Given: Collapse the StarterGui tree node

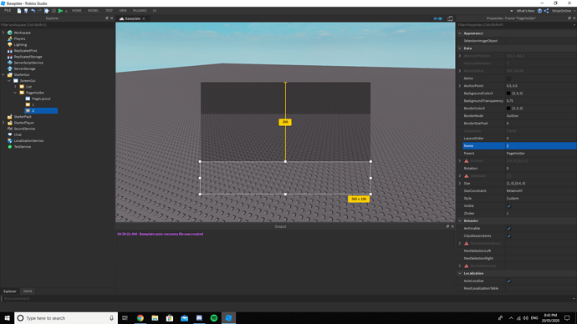Looking at the screenshot, I should 3,75.
